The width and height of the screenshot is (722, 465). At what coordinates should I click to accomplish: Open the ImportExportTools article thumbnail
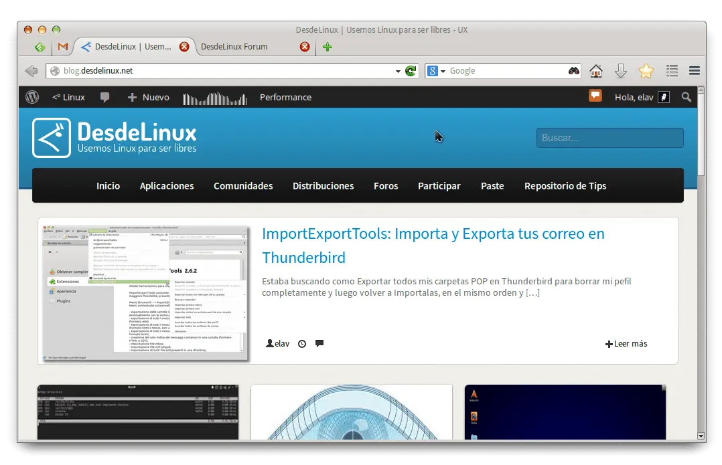coord(145,292)
